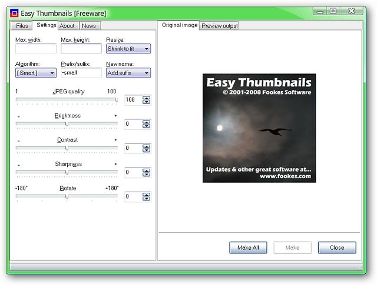The image size is (377, 285).
Task: Click the Sharpness value field showing 0
Action: pos(133,173)
